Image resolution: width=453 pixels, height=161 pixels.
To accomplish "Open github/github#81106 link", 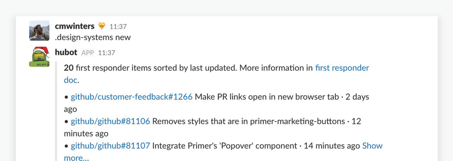I will tap(110, 121).
